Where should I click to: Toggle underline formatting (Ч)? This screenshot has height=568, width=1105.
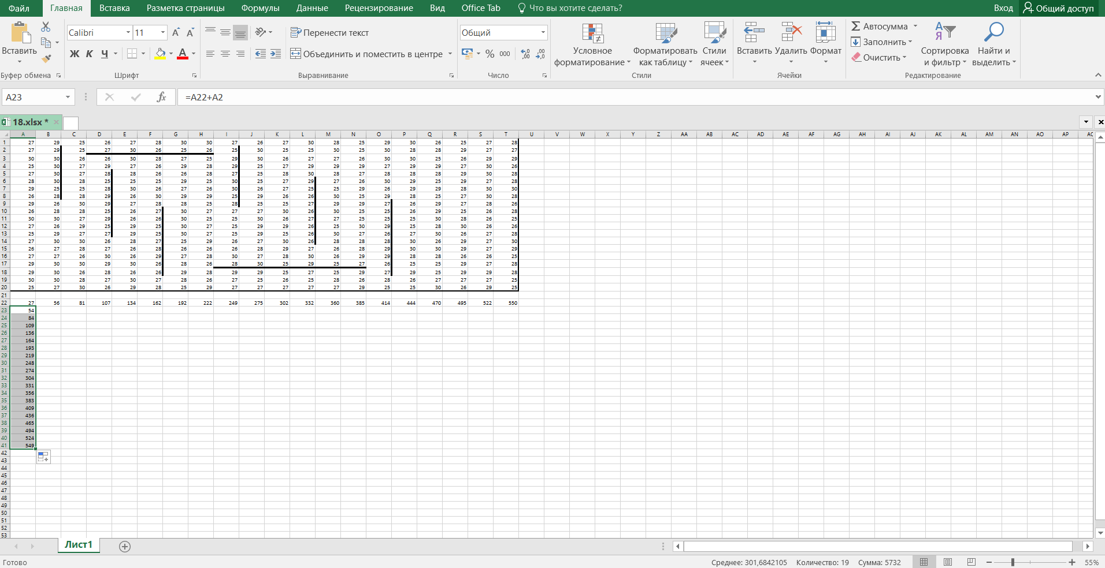pyautogui.click(x=105, y=54)
